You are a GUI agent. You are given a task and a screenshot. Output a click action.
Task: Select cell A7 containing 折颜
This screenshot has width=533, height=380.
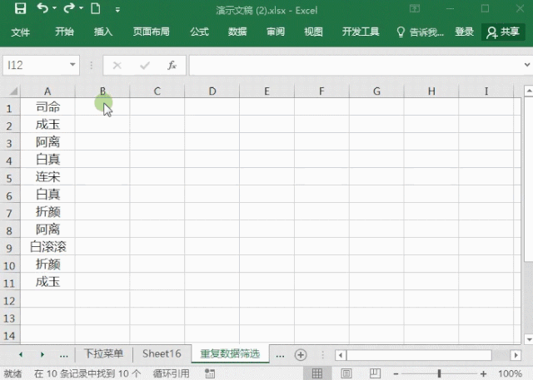pyautogui.click(x=47, y=212)
